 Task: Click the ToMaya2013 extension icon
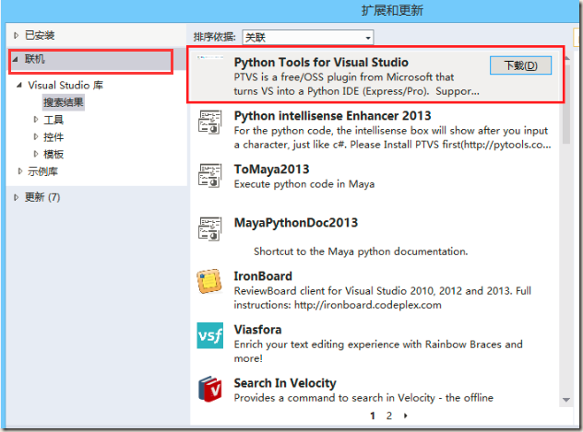[209, 176]
